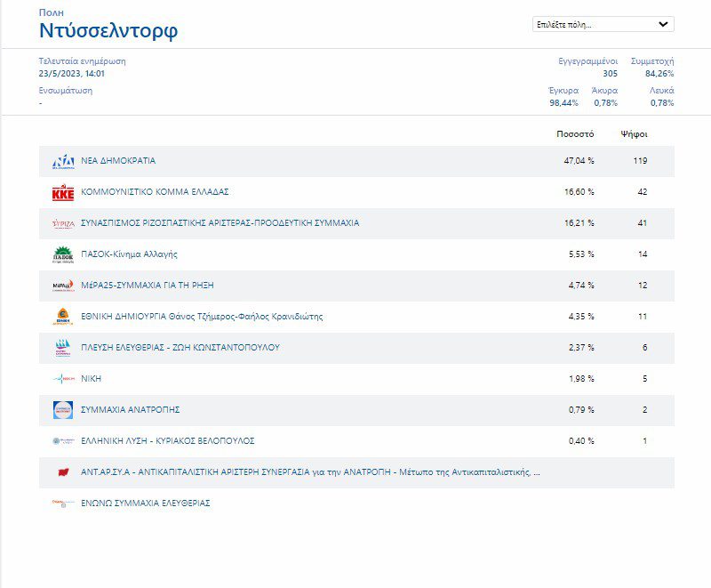711x588 pixels.
Task: Click the ΕΝΩΝΩ ΣΥΜΜΑΧΙΑ ΕΛΕΥΘΕΡΙΑΣ logo
Action: tap(63, 503)
